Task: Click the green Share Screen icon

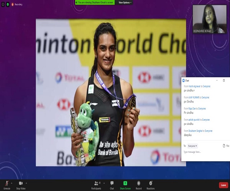Action: coord(125,183)
